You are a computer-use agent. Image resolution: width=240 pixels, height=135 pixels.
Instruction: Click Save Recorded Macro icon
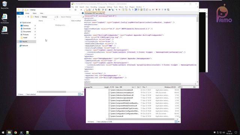click(168, 10)
